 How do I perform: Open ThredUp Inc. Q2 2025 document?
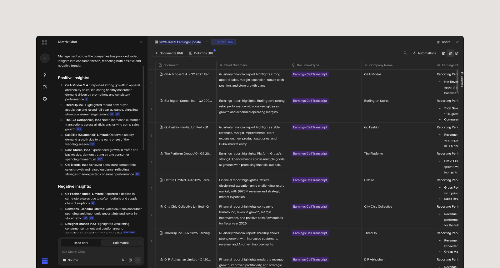click(186, 233)
